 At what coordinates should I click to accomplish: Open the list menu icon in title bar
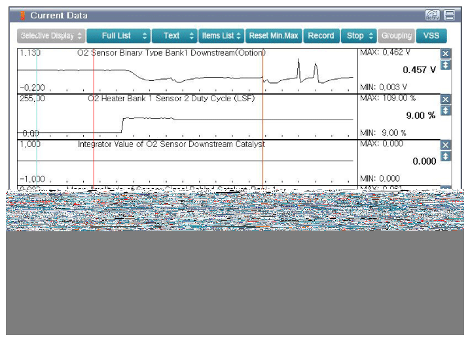point(449,15)
